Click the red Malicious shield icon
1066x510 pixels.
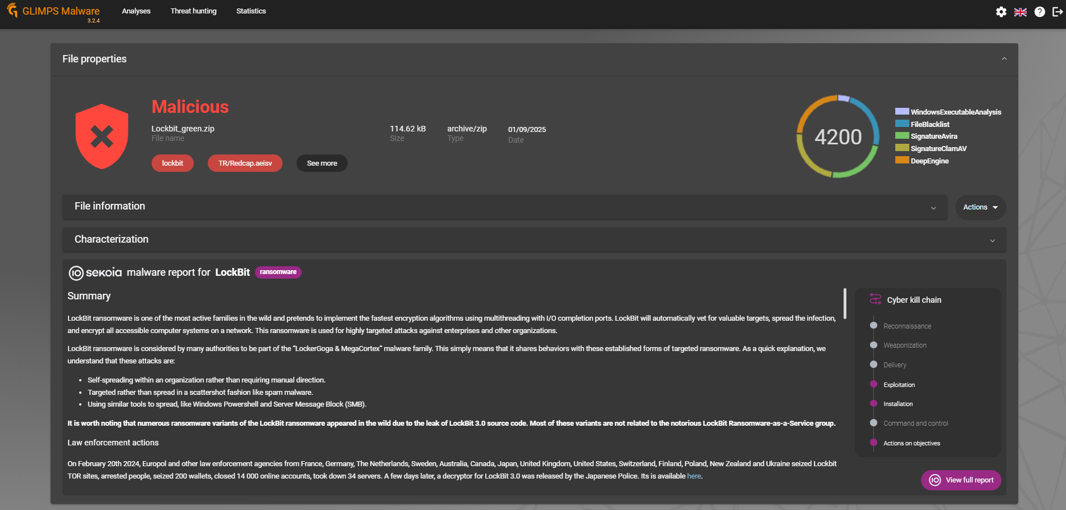pos(102,136)
